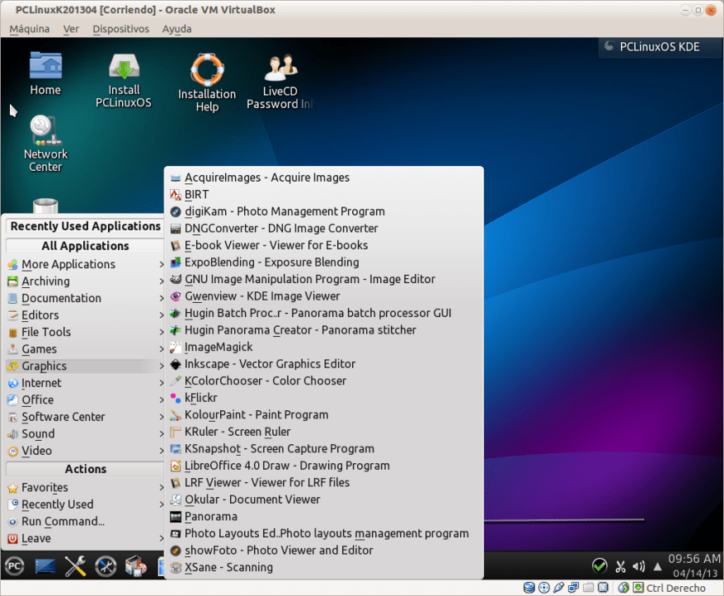This screenshot has height=596, width=724.
Task: Click the wrench and screwdriver taskbar icon
Action: click(x=76, y=565)
